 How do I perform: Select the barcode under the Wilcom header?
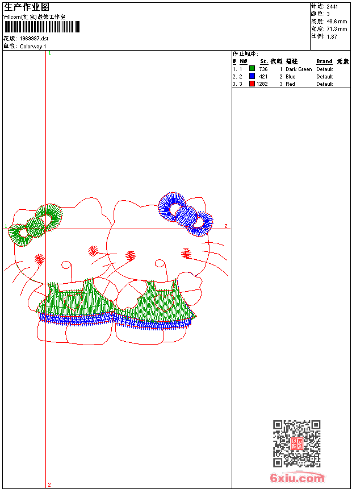point(42,27)
